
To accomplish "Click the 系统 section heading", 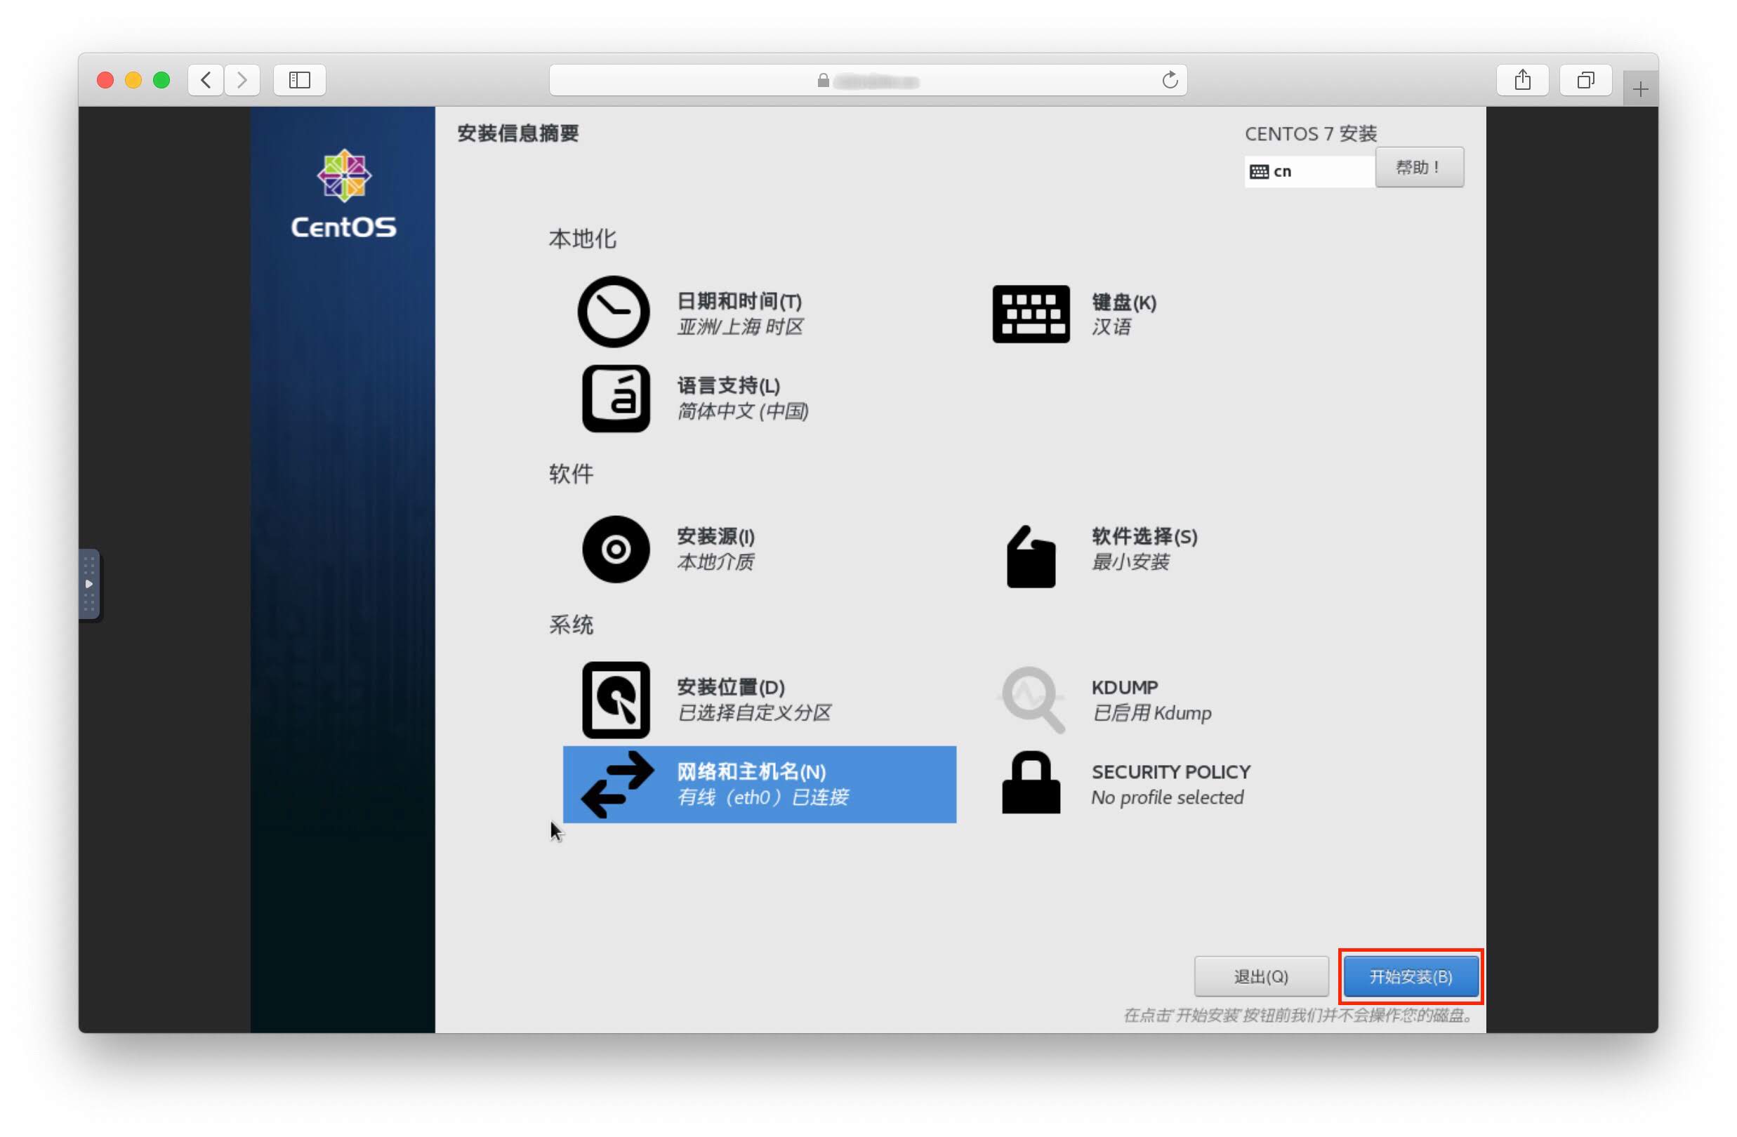I will tap(571, 625).
